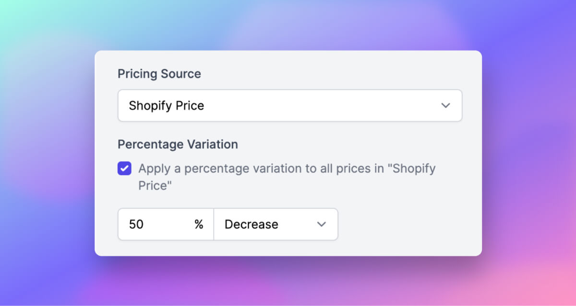Uncheck the apply percentage variation checkbox
This screenshot has width=576, height=306.
pyautogui.click(x=124, y=169)
